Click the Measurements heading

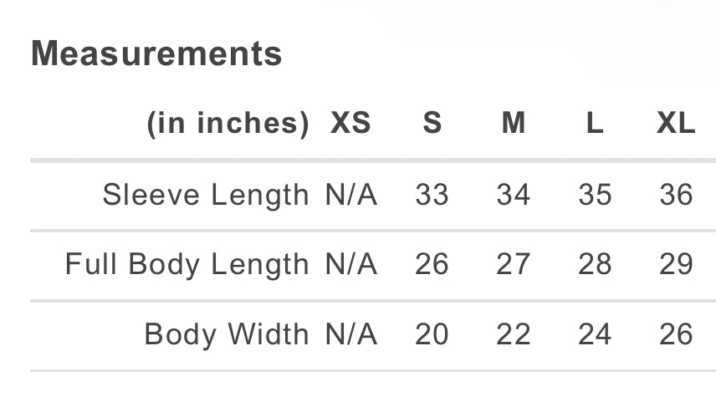[156, 54]
